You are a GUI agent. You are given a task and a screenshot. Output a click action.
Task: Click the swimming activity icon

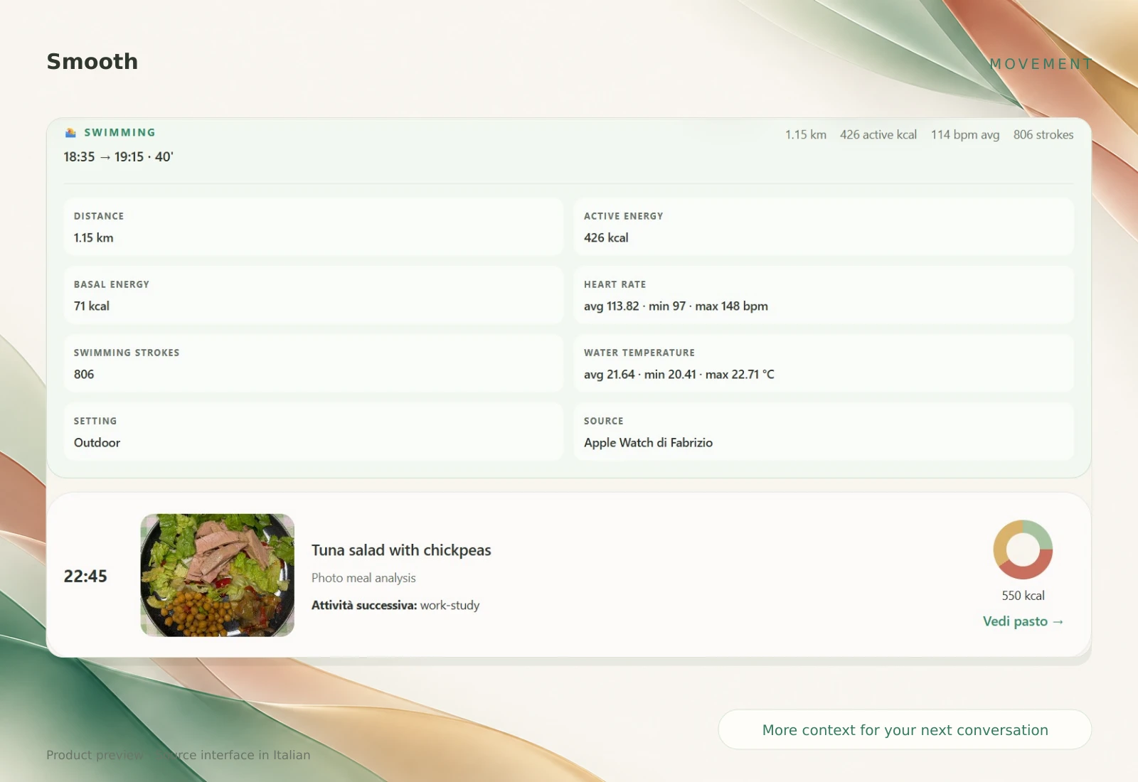70,133
